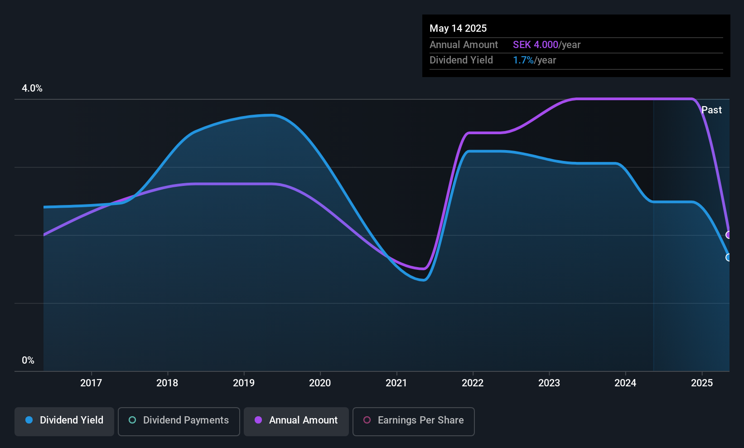Click the blue Dividend Yield legend dot
744x448 pixels.
pyautogui.click(x=29, y=420)
